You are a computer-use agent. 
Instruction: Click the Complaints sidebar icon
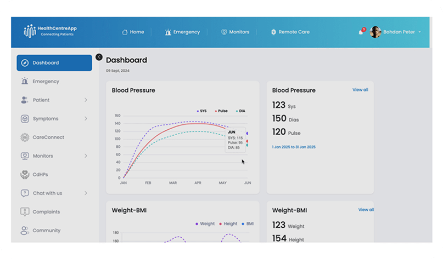25,212
